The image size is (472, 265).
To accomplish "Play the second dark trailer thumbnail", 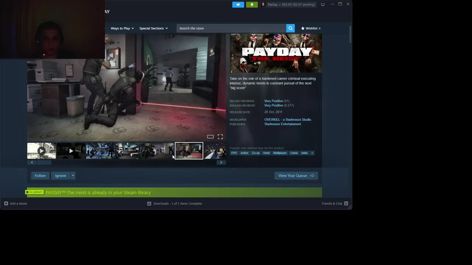I will (71, 151).
